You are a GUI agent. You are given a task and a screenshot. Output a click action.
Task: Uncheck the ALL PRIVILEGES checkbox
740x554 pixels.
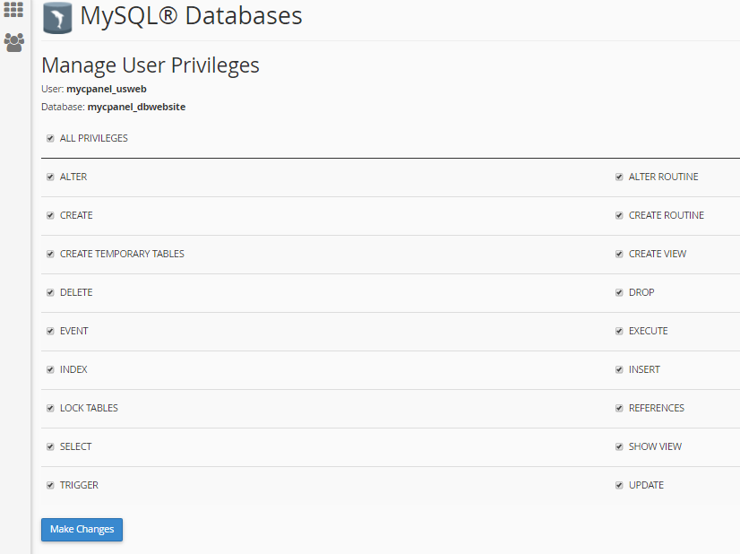click(50, 138)
